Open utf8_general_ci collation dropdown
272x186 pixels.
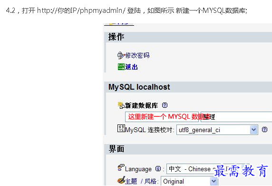[217, 130]
